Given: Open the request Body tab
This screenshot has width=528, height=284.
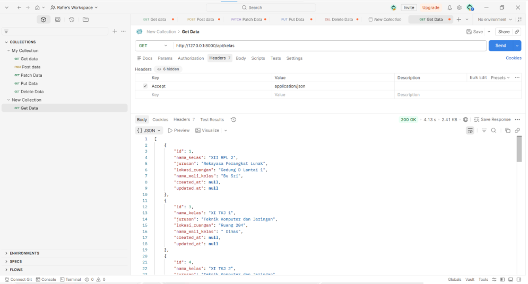Looking at the screenshot, I should pos(241,58).
